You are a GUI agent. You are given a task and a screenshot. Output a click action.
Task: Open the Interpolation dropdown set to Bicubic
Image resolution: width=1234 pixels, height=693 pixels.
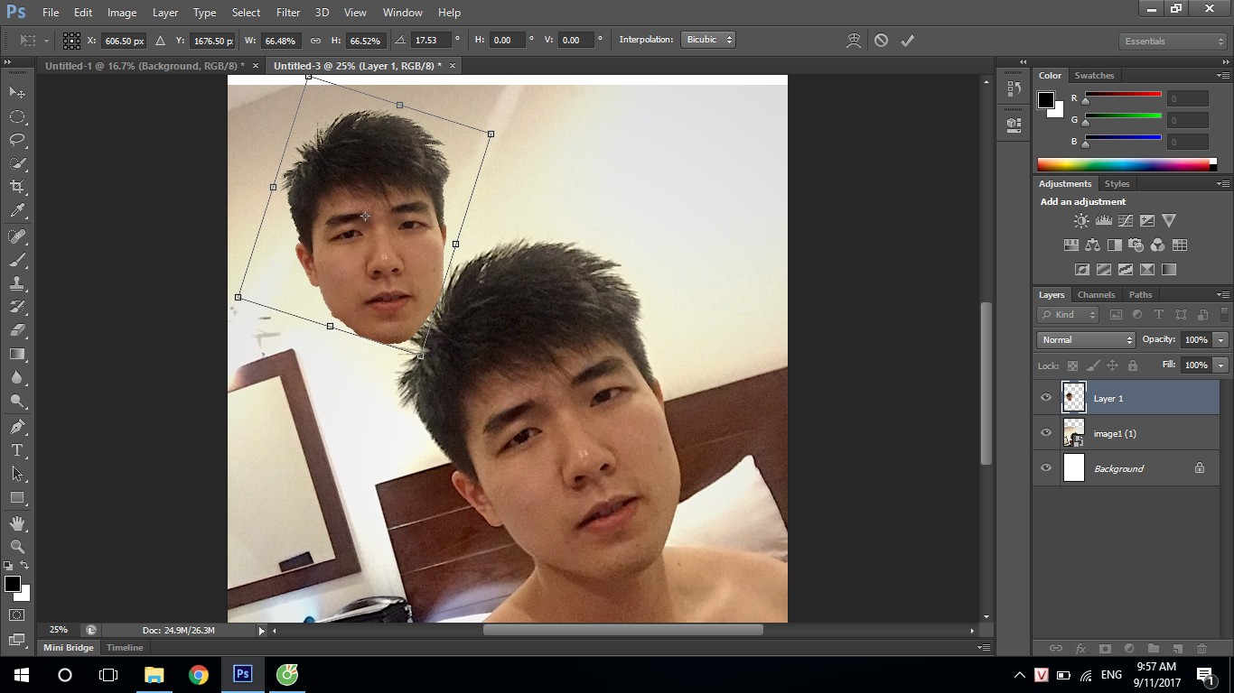(x=709, y=40)
